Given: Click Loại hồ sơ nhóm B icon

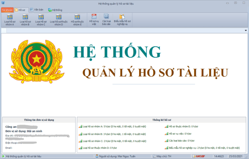Looking at the screenshot, I should [25, 17].
